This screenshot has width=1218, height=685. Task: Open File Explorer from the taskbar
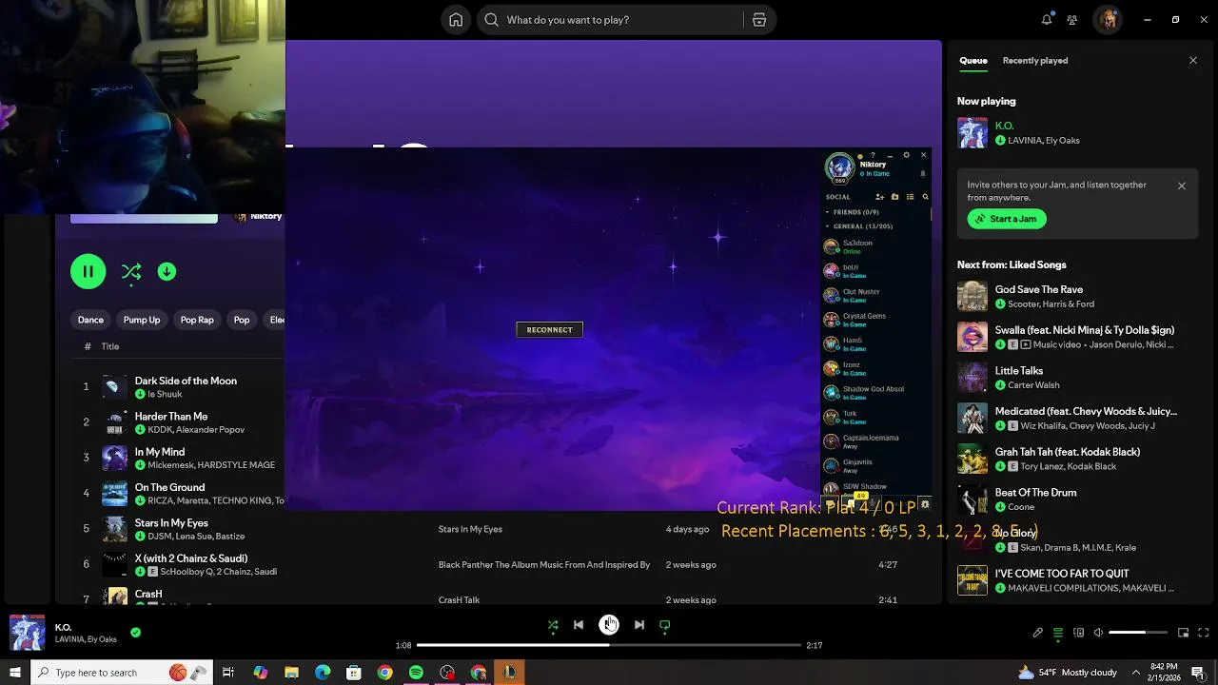[x=291, y=673]
